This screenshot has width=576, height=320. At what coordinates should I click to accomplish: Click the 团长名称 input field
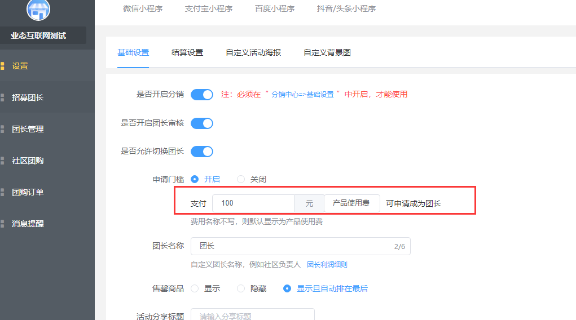[x=301, y=246]
